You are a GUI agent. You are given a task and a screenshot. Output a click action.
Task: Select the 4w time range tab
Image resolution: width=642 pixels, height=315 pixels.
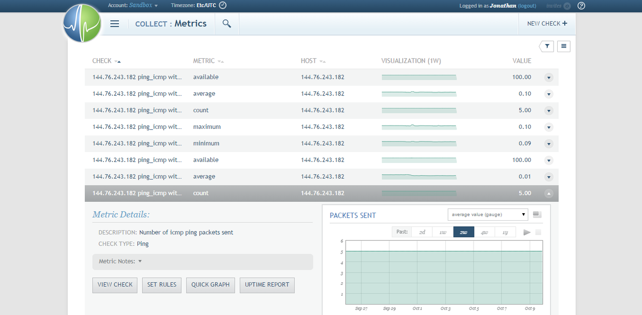(485, 232)
